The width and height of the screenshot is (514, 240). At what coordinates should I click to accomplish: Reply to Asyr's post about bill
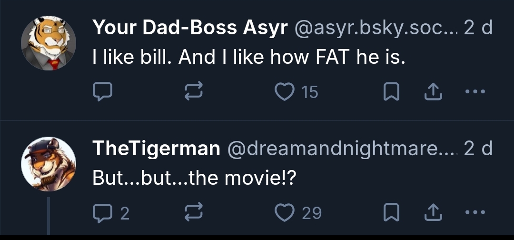[x=102, y=92]
